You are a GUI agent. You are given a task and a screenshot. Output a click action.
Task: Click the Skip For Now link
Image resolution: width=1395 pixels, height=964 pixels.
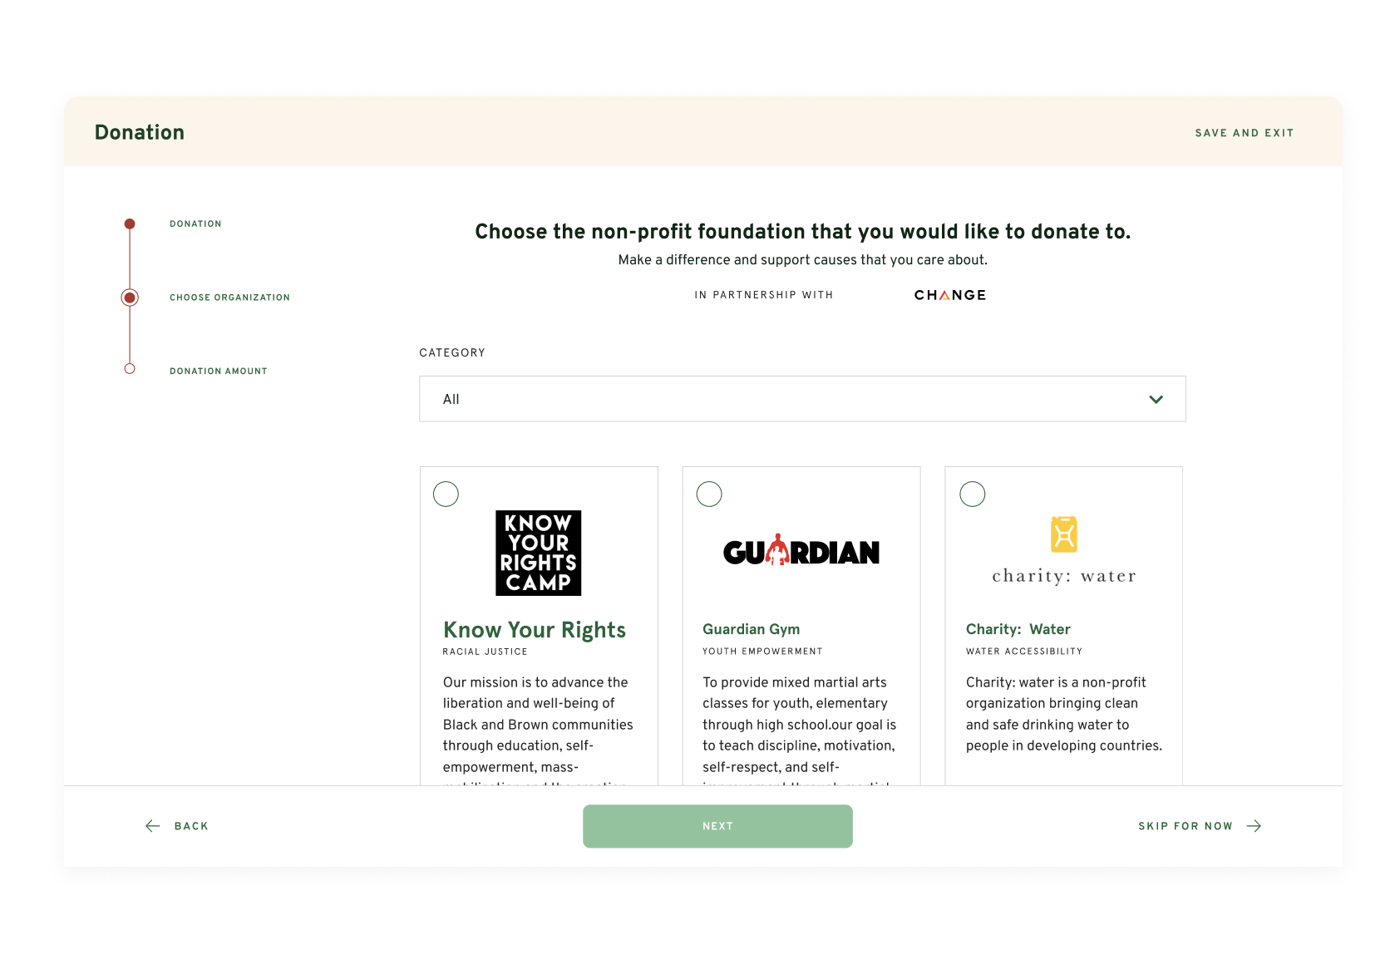(x=1185, y=826)
